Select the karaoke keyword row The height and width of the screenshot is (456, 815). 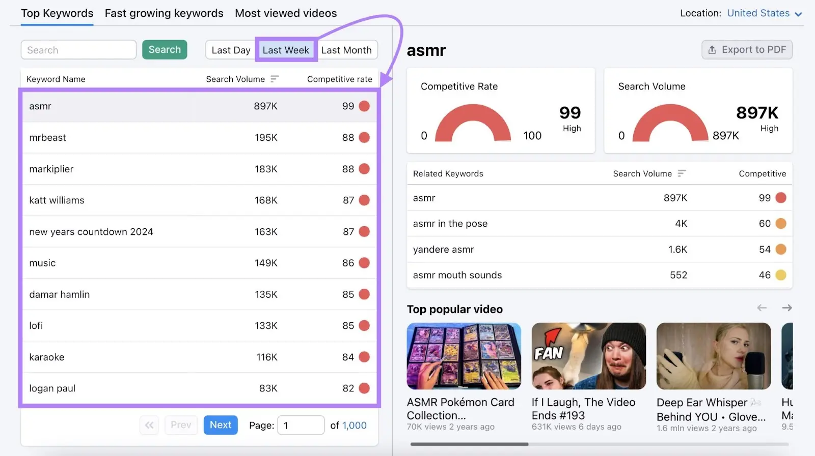199,357
